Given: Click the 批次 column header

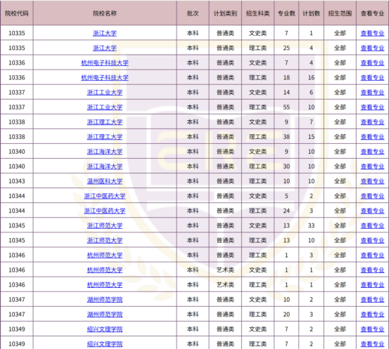Looking at the screenshot, I should (x=193, y=13).
